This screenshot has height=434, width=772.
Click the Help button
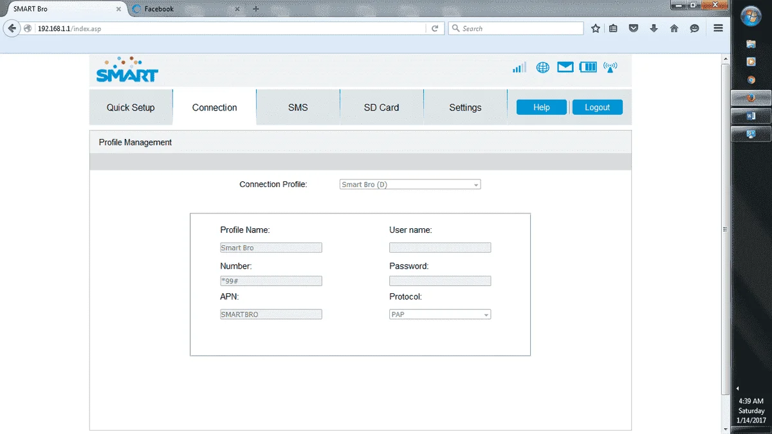[x=542, y=107]
